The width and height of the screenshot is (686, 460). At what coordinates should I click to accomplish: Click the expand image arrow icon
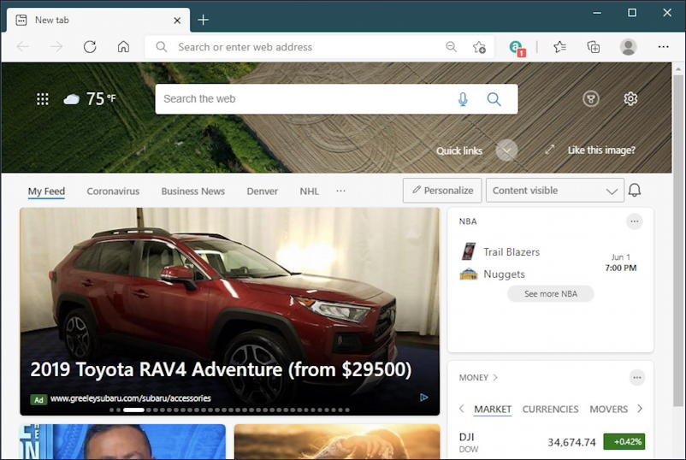(x=549, y=150)
